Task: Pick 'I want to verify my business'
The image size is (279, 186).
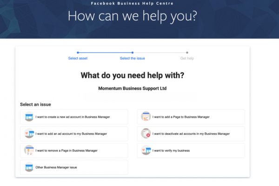Action: coord(191,150)
